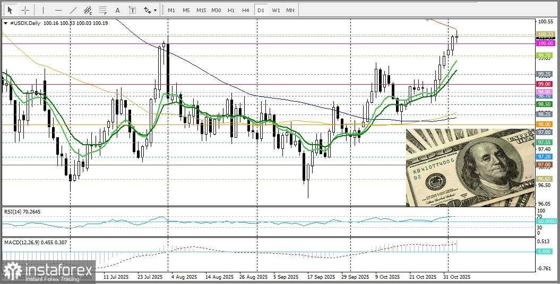560x284 pixels.
Task: Click the 98.50 green price level label
Action: click(545, 104)
